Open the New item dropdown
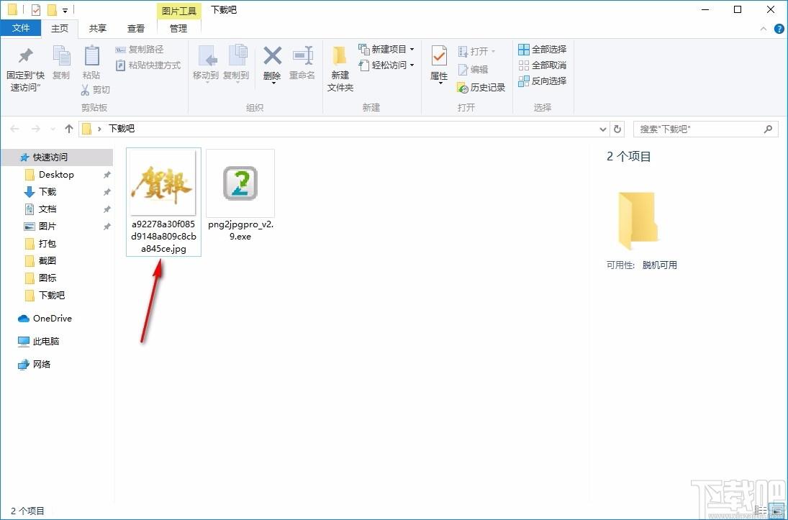788x520 pixels. (x=386, y=49)
